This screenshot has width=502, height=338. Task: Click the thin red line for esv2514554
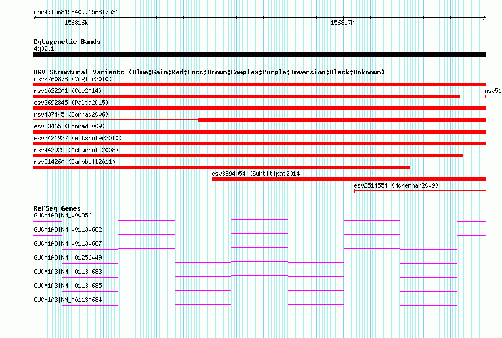[420, 191]
